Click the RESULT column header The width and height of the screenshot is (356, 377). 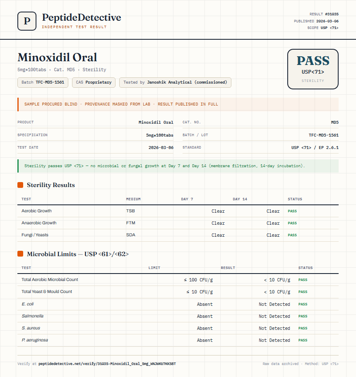click(228, 268)
